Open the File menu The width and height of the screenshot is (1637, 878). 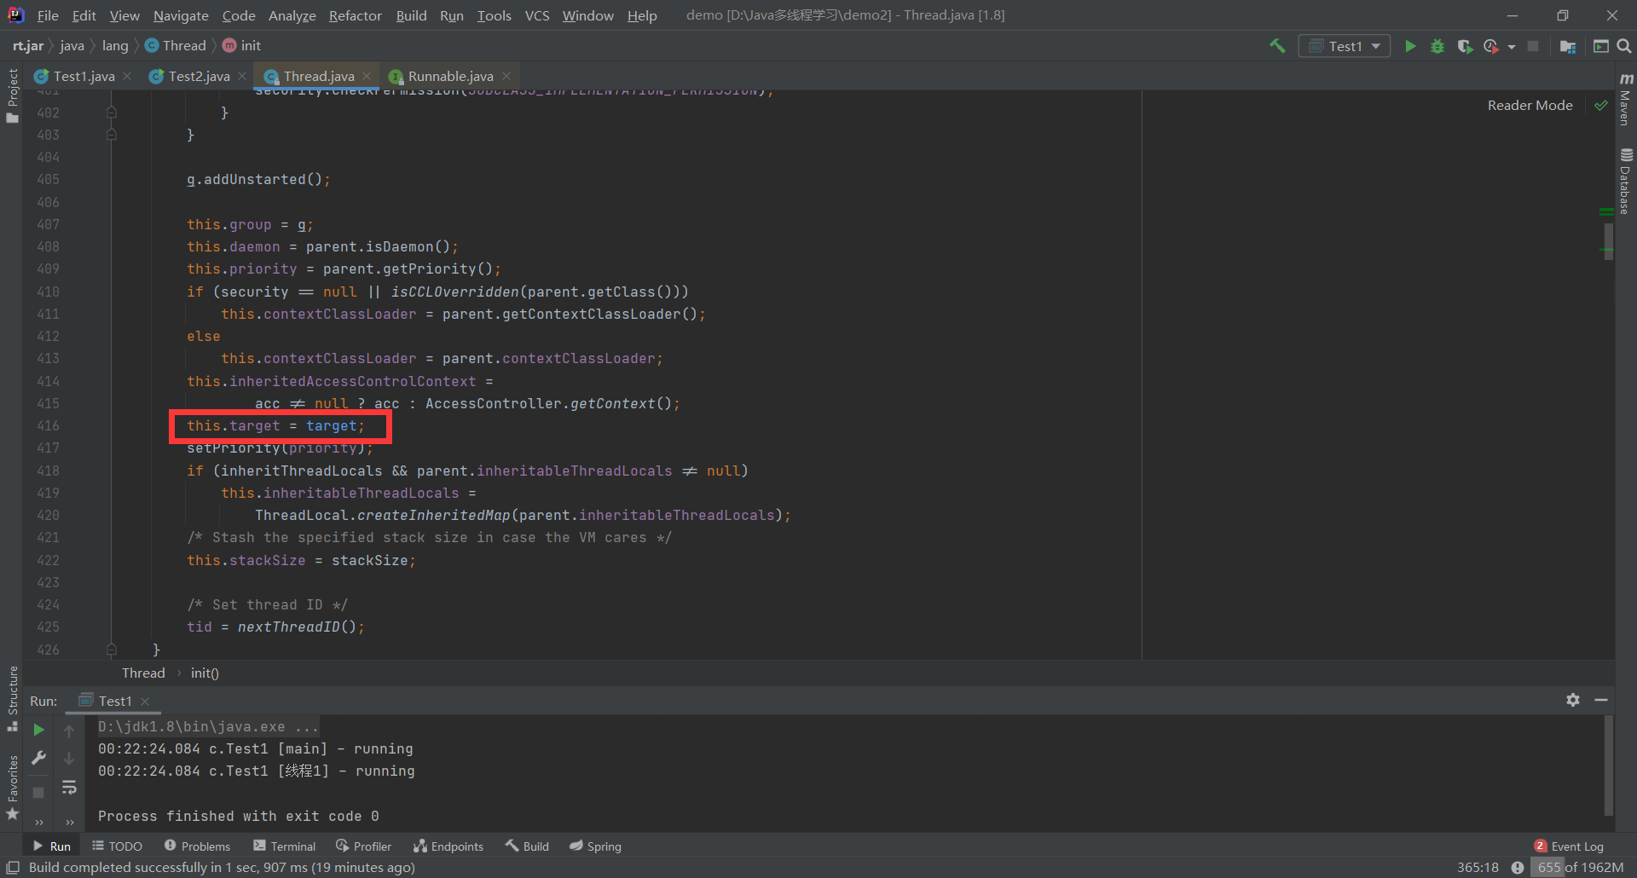coord(48,15)
